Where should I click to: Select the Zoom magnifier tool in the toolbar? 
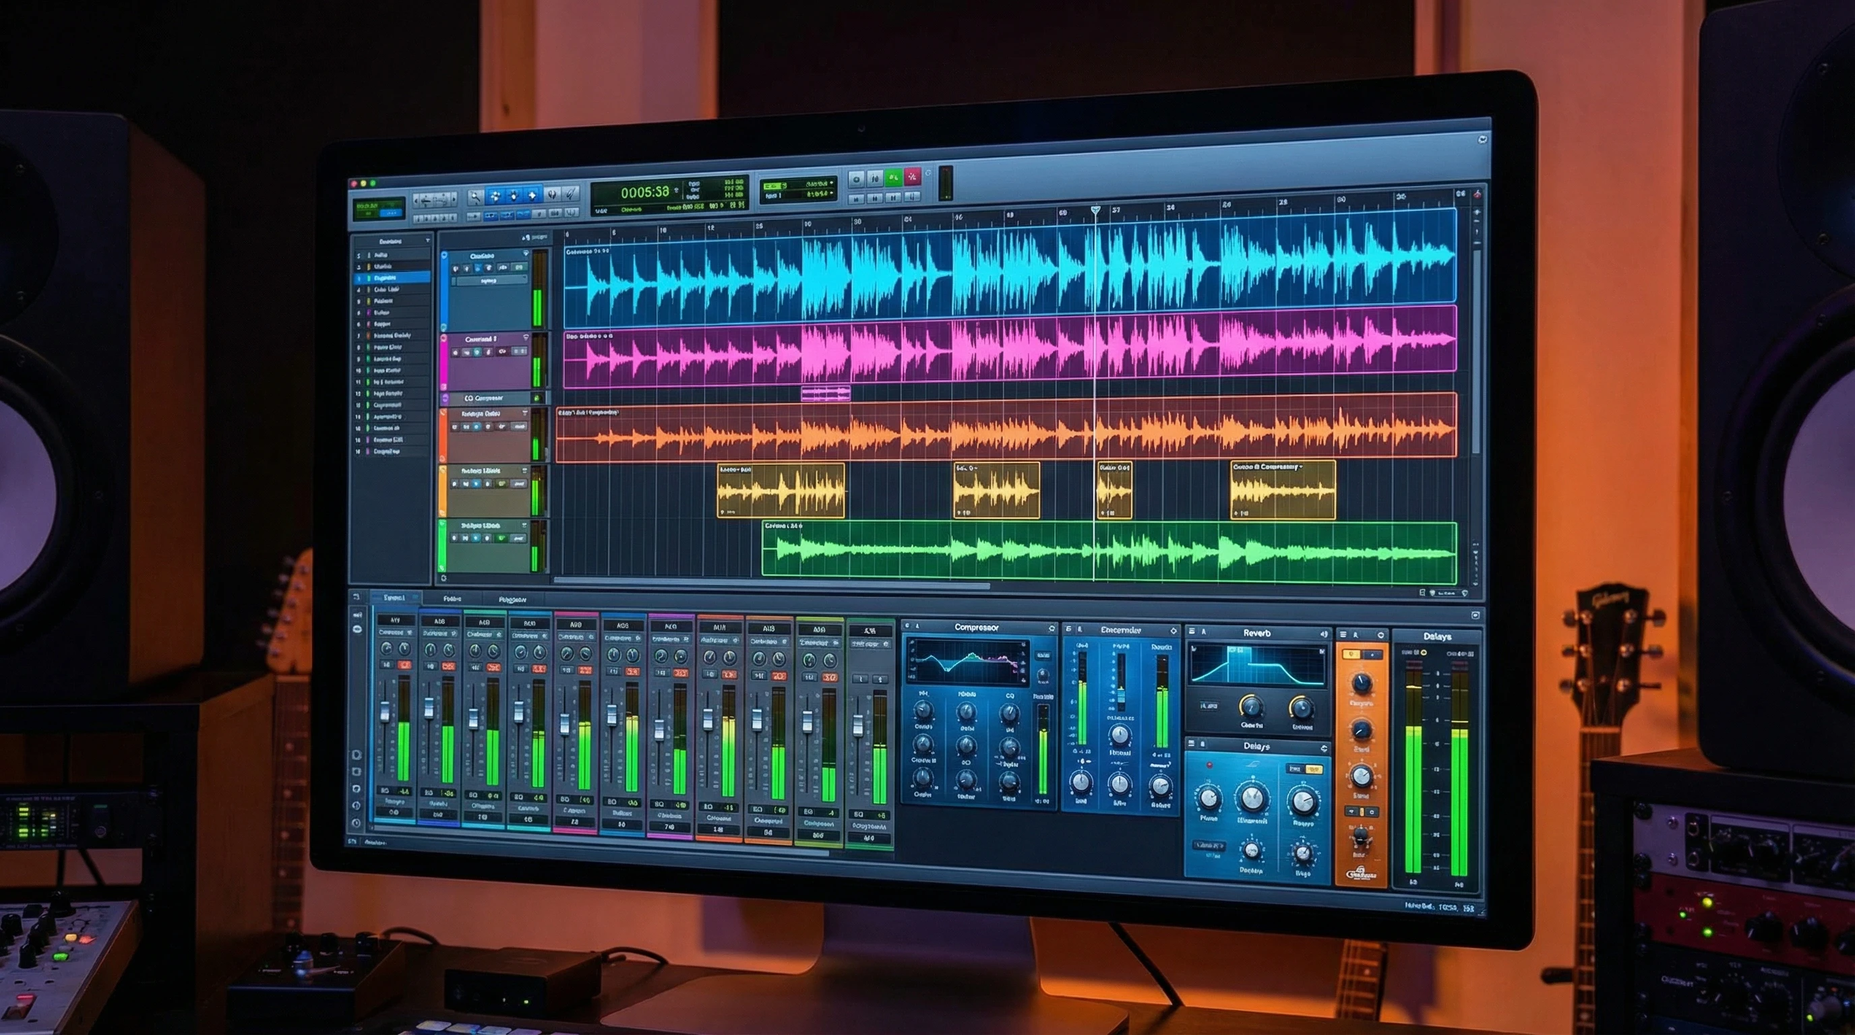point(476,197)
